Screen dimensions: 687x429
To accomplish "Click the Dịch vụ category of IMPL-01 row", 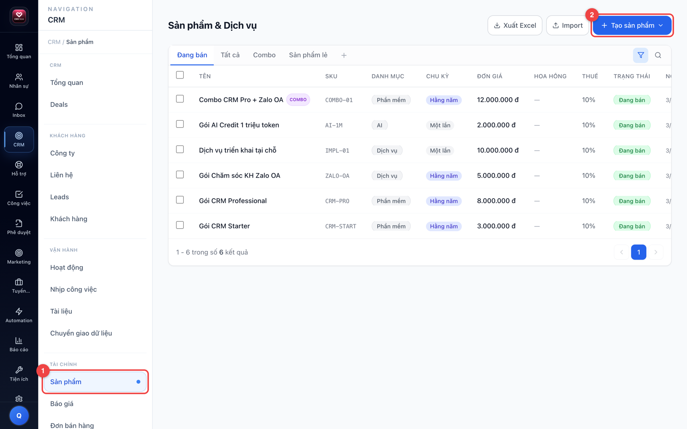I will point(387,151).
